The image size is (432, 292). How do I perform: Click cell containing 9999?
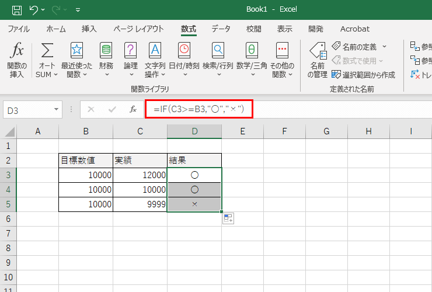(140, 204)
